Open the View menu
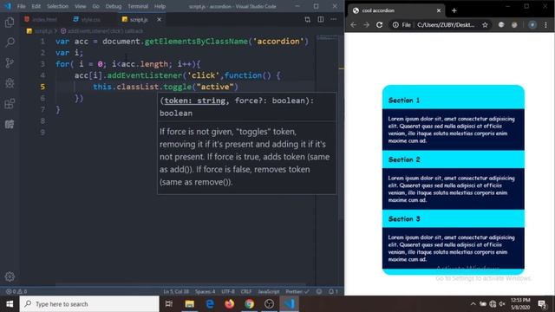This screenshot has width=555, height=312. click(81, 6)
